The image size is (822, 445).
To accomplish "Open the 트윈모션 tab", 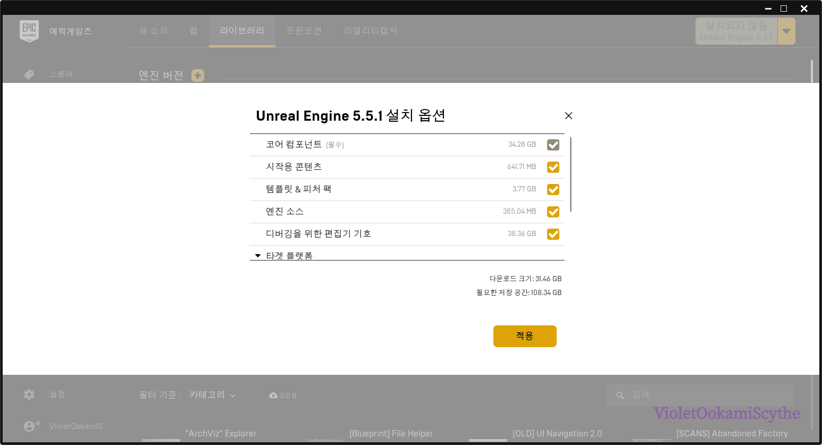I will pyautogui.click(x=304, y=31).
